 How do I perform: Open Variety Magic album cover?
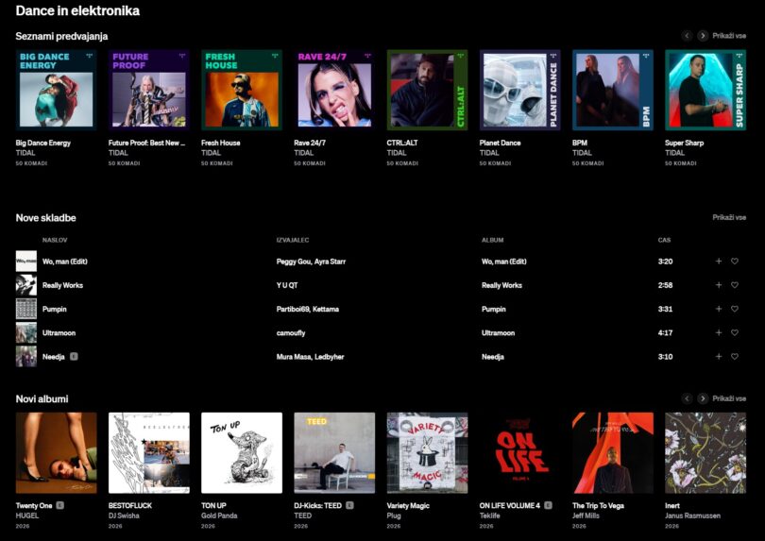click(x=427, y=452)
